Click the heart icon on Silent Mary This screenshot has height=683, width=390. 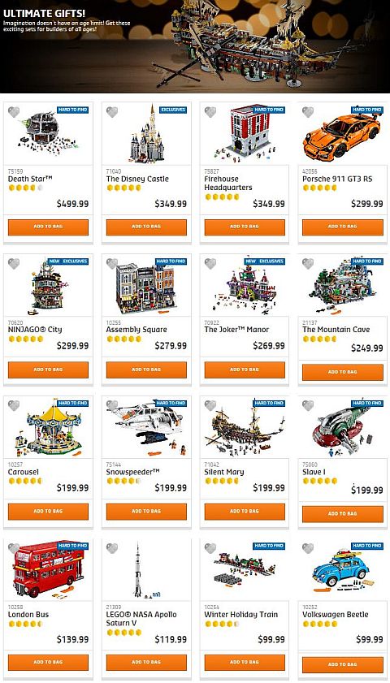[x=210, y=405]
